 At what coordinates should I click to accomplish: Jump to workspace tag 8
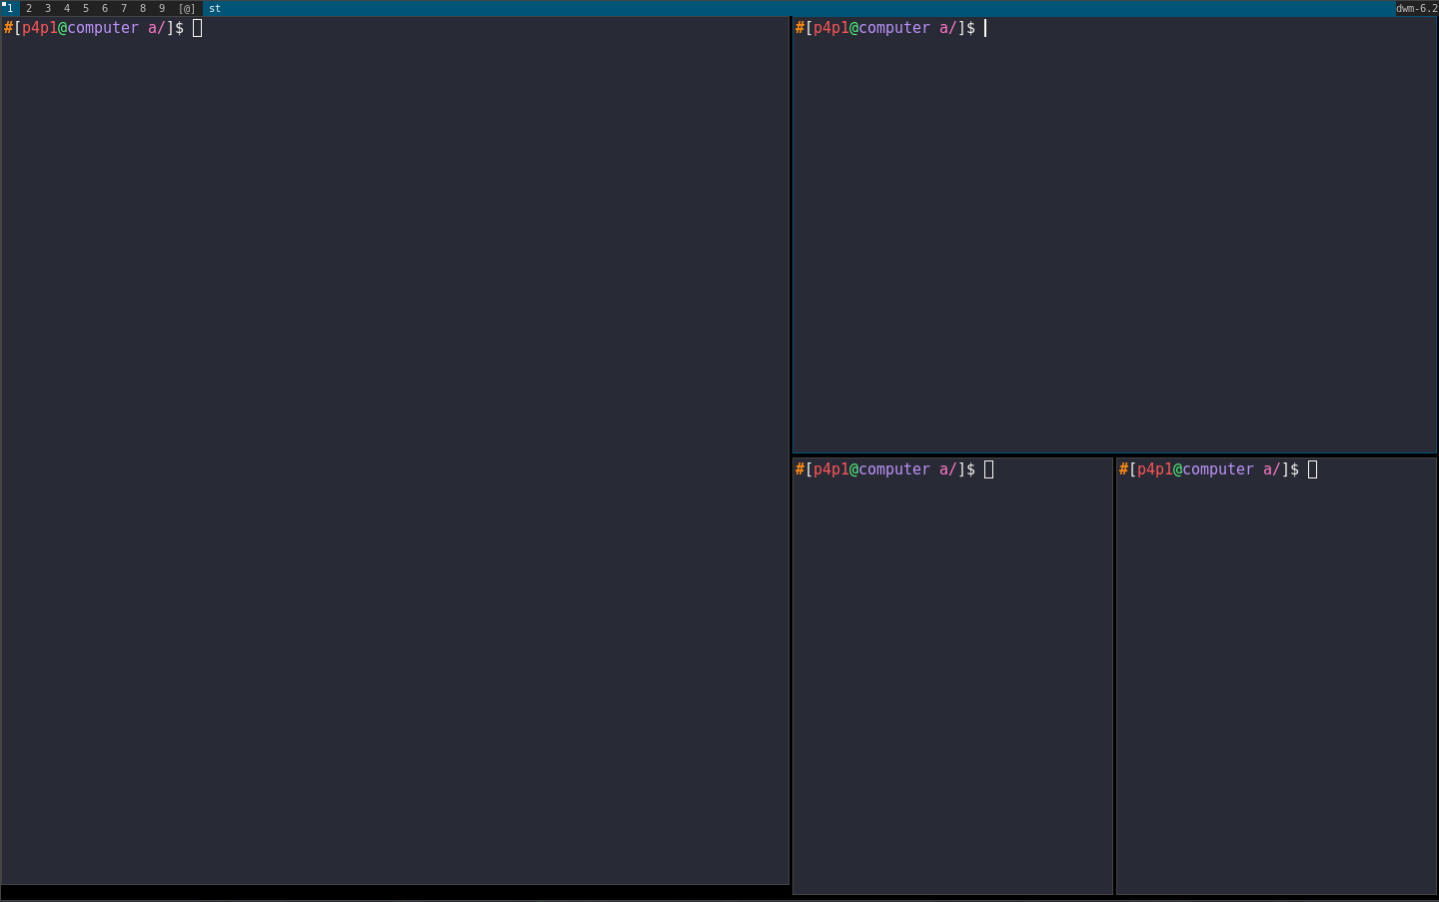143,8
